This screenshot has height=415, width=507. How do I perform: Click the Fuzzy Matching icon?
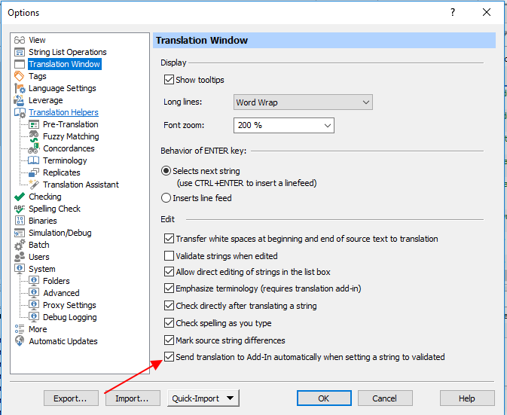[34, 136]
